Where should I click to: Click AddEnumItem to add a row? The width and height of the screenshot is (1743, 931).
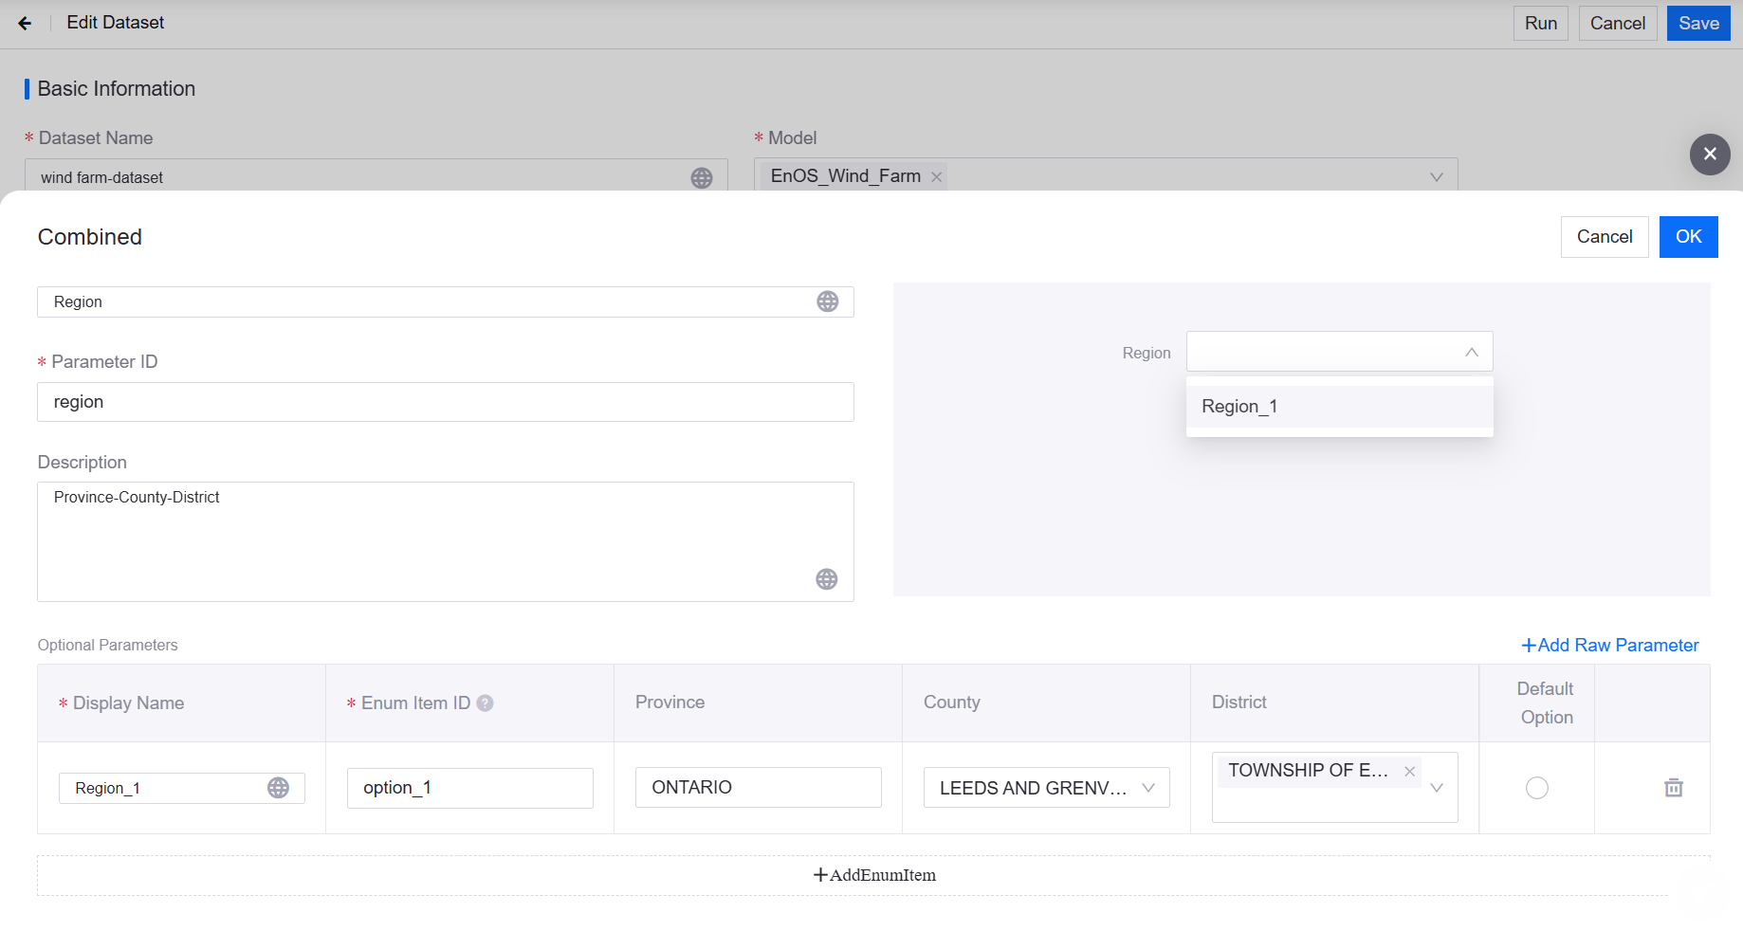pos(874,875)
